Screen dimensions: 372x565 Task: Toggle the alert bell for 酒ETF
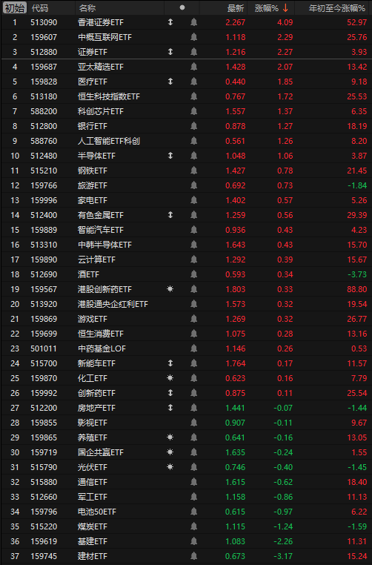pyautogui.click(x=193, y=274)
